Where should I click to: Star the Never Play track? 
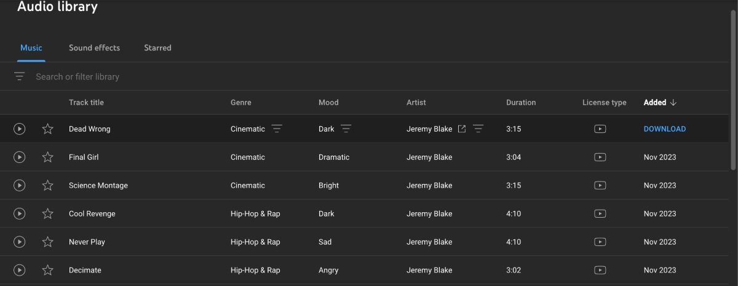click(48, 242)
